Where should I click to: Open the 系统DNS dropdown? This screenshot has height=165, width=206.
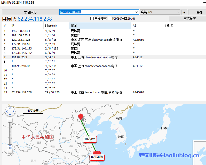(x=178, y=12)
